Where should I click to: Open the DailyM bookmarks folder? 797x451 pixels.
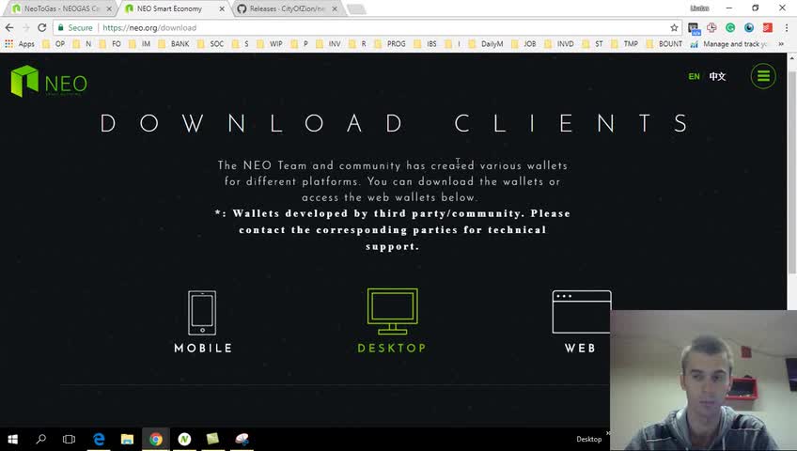click(486, 43)
